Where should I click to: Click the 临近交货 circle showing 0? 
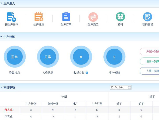point(81,57)
